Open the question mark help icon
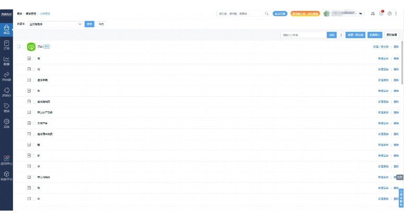Screen dimensions: 404x220 (389, 14)
